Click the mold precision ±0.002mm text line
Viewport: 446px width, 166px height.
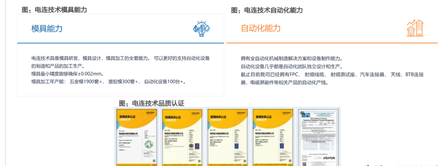click(x=68, y=74)
